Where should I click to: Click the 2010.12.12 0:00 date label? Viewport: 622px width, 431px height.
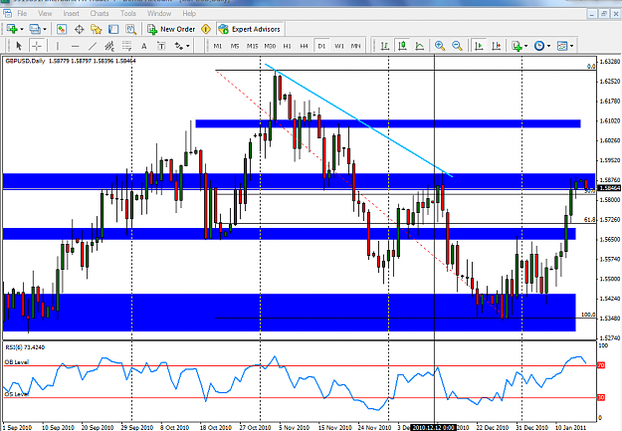(x=433, y=427)
